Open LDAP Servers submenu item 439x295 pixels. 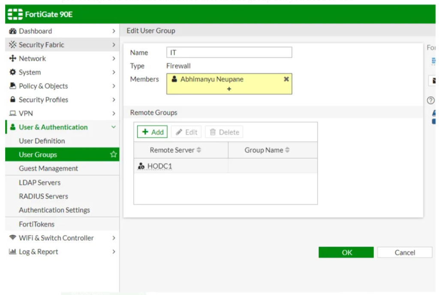pos(62,182)
